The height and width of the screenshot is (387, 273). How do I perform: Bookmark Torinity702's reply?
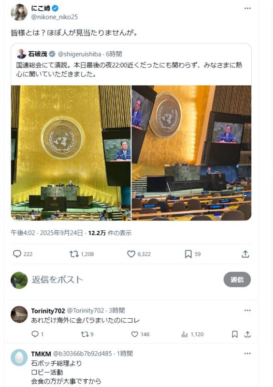pos(234,334)
